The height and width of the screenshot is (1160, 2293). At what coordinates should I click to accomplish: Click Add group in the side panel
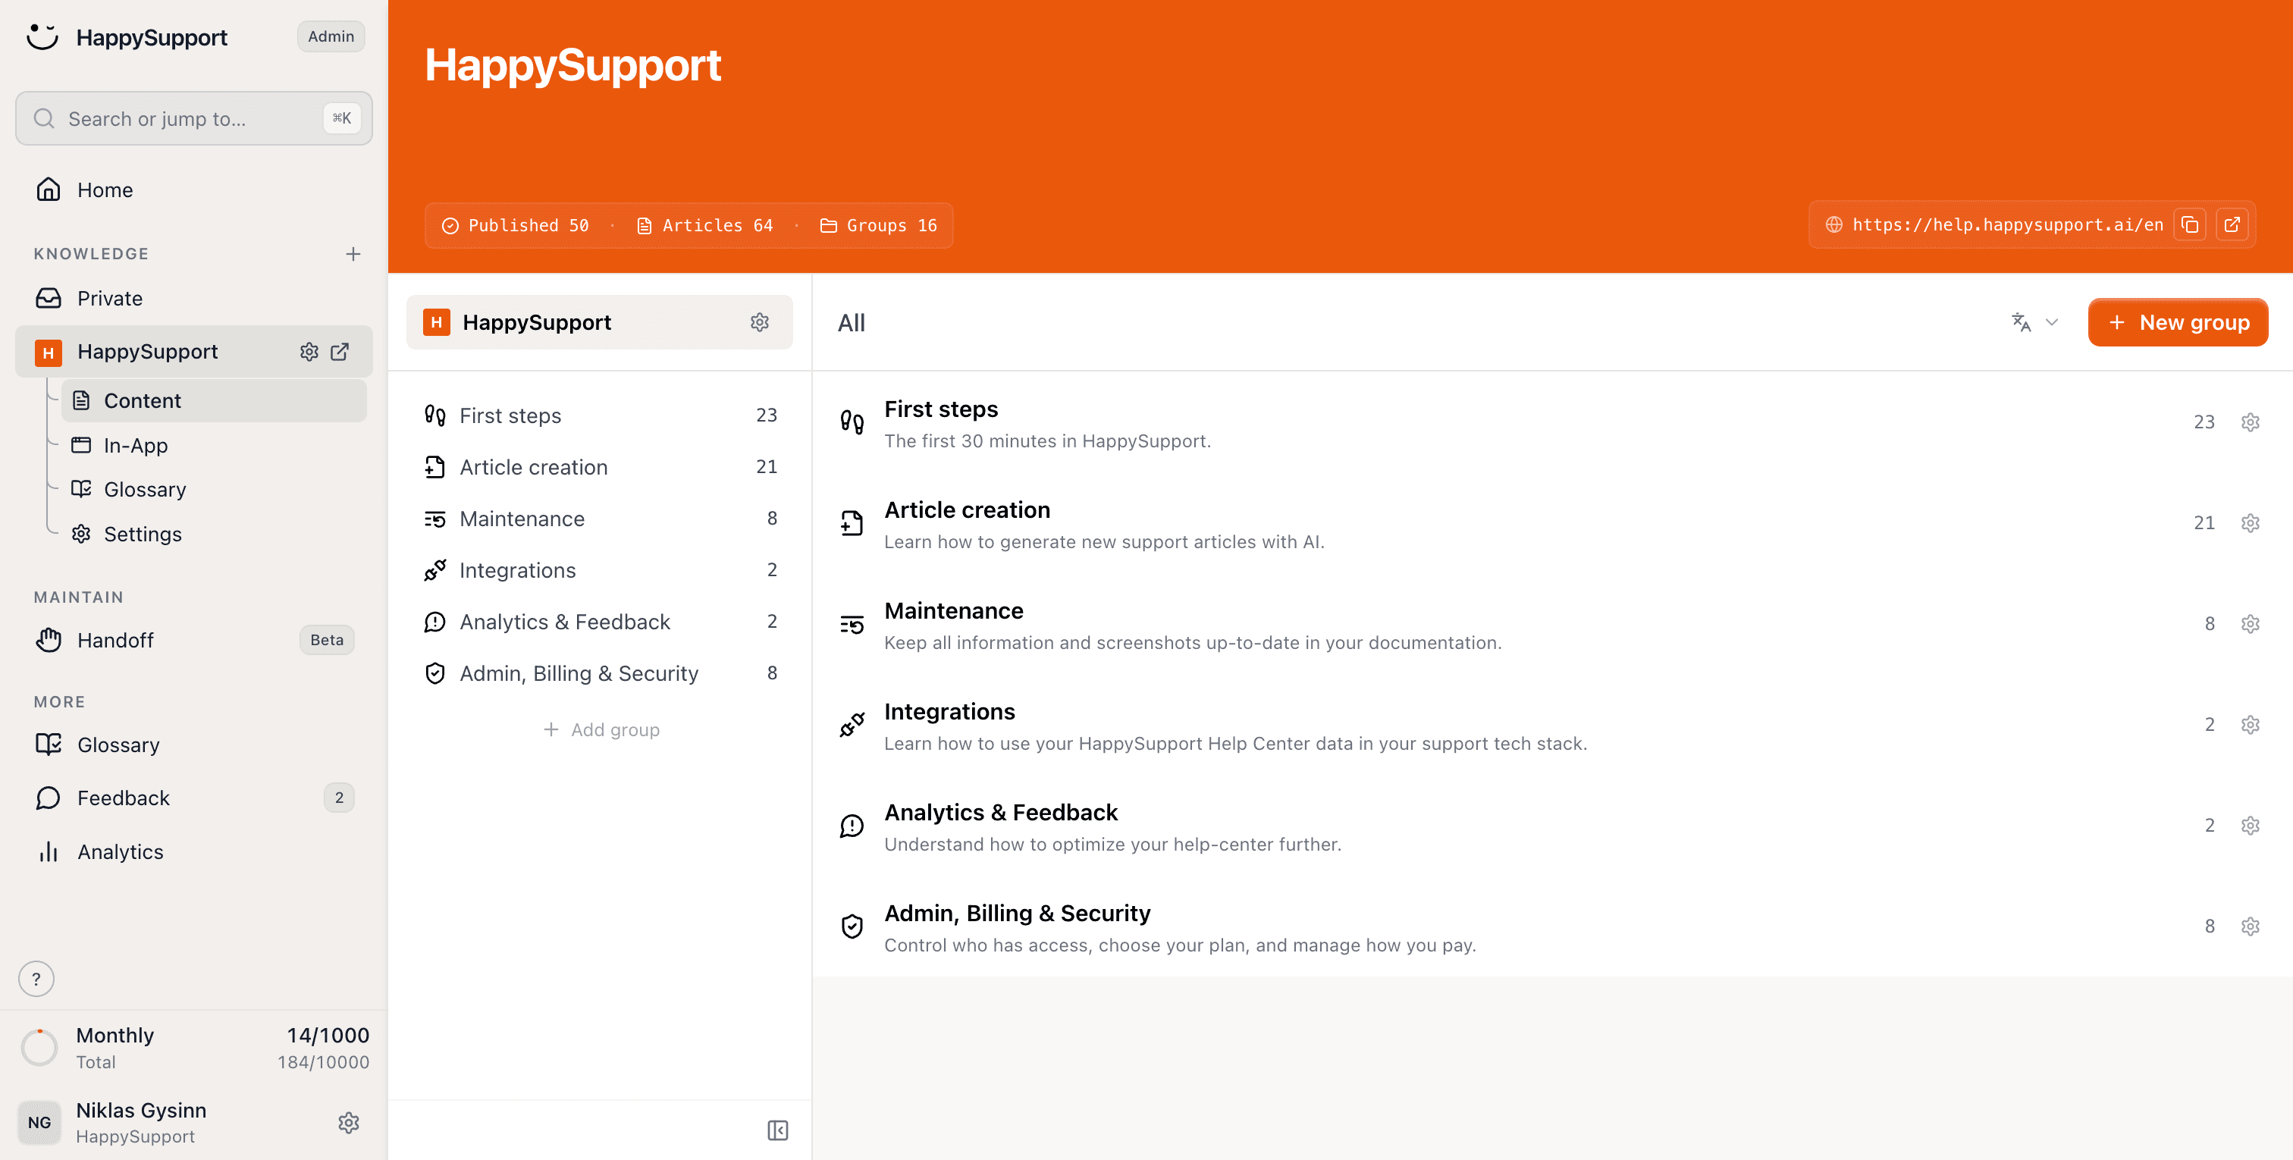click(x=601, y=730)
